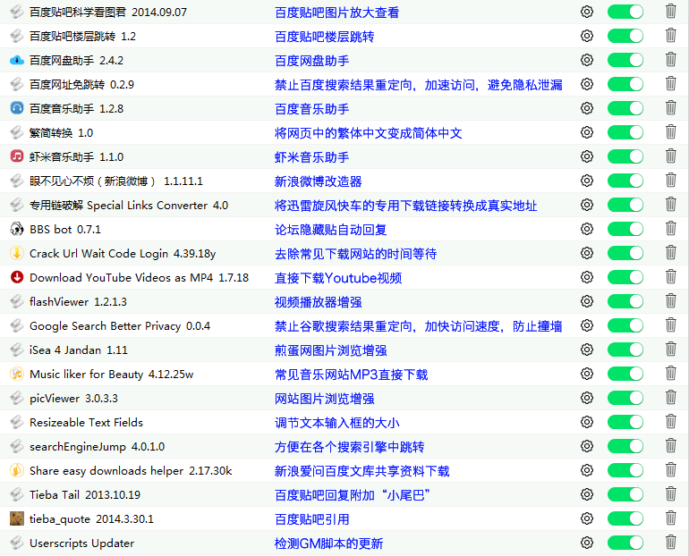Open the 百度贴吧引用 link

[312, 519]
